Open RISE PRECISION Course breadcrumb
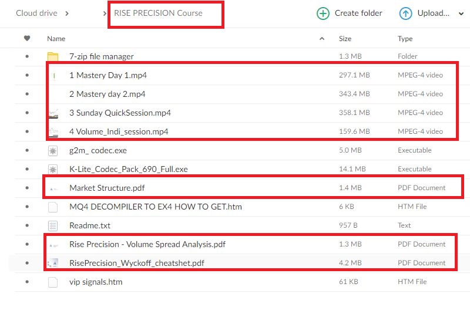The height and width of the screenshot is (324, 470). point(158,13)
